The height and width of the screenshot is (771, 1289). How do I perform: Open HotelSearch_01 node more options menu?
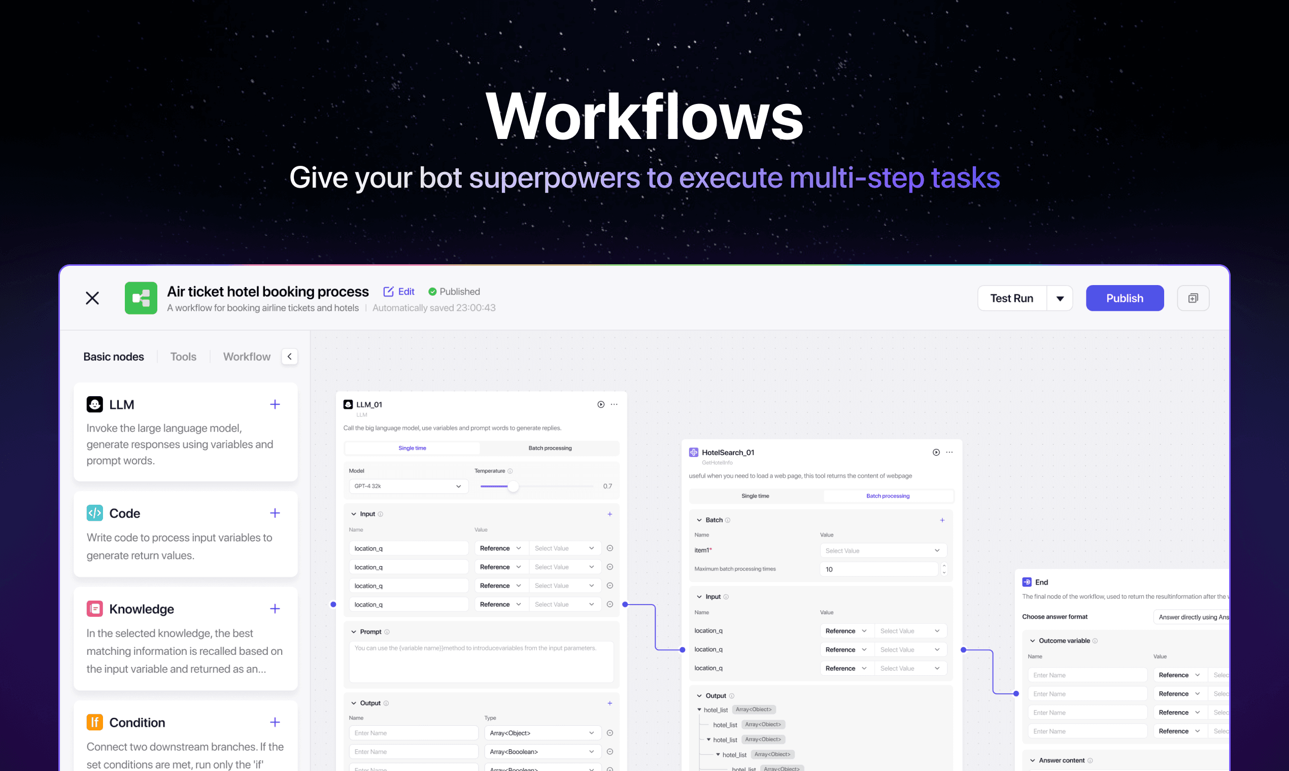(x=949, y=452)
